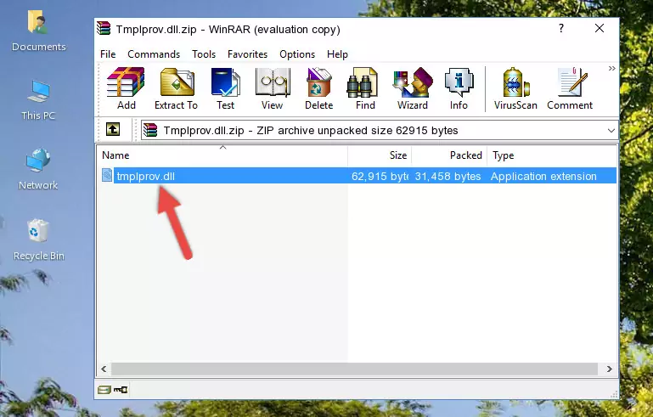
Task: Open the Commands menu
Action: [154, 54]
